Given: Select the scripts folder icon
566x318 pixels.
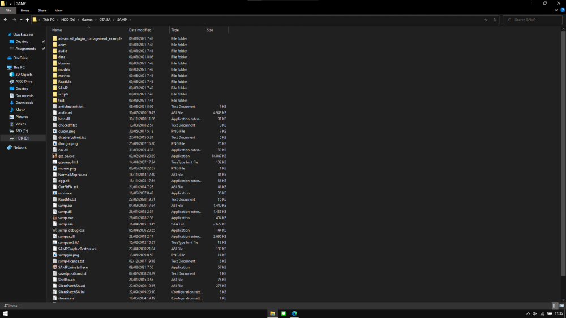Looking at the screenshot, I should (x=55, y=94).
